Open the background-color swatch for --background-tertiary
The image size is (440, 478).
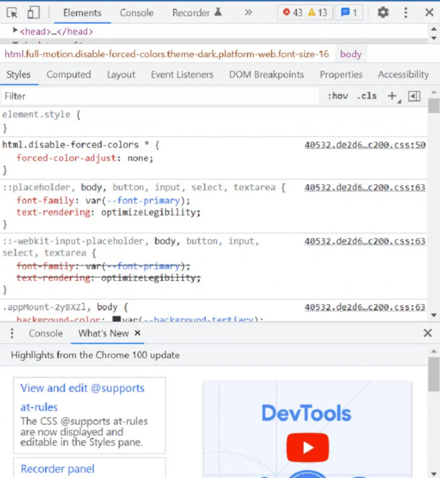click(116, 319)
